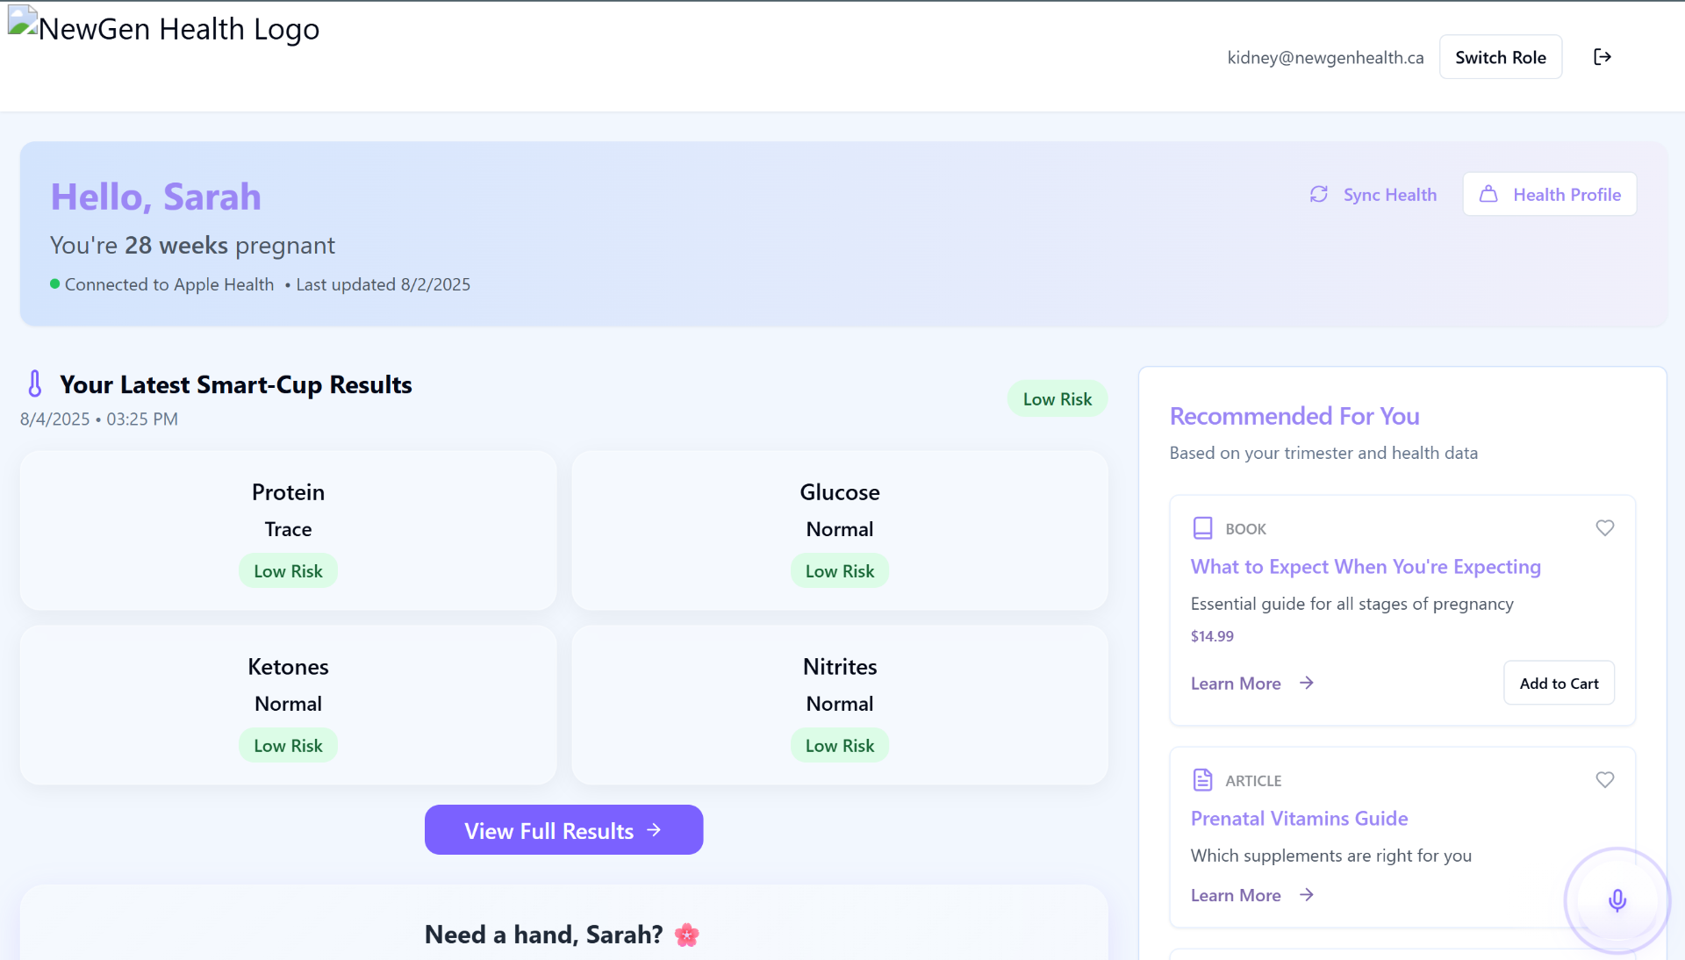
Task: Select the Protein result card
Action: coord(288,530)
